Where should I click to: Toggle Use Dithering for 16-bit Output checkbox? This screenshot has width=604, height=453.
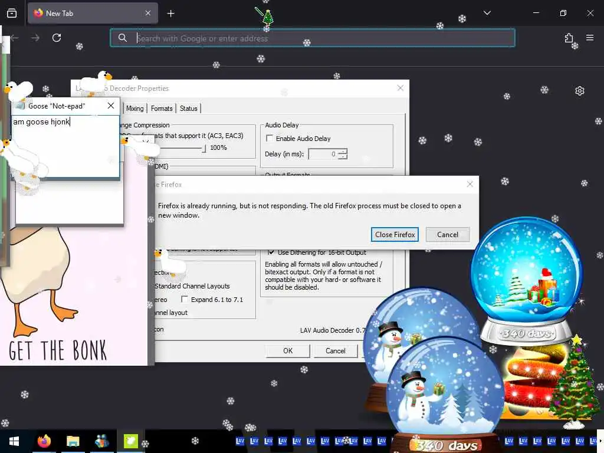coord(271,252)
